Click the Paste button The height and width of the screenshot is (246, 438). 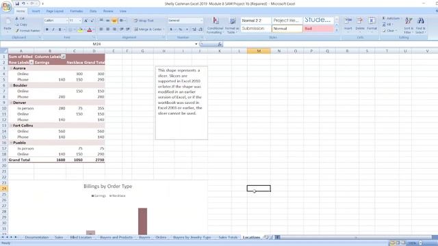pos(8,25)
